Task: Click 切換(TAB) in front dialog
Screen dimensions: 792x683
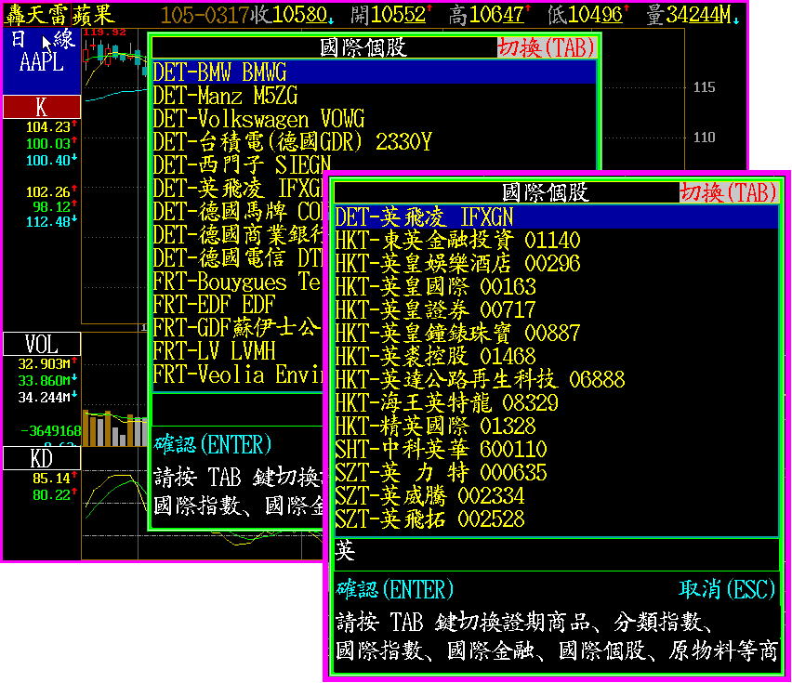Action: click(729, 192)
